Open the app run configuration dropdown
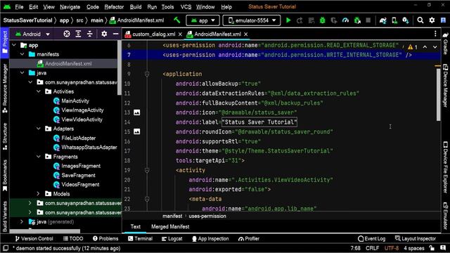Screen dimensions: 450x253 coord(203,20)
